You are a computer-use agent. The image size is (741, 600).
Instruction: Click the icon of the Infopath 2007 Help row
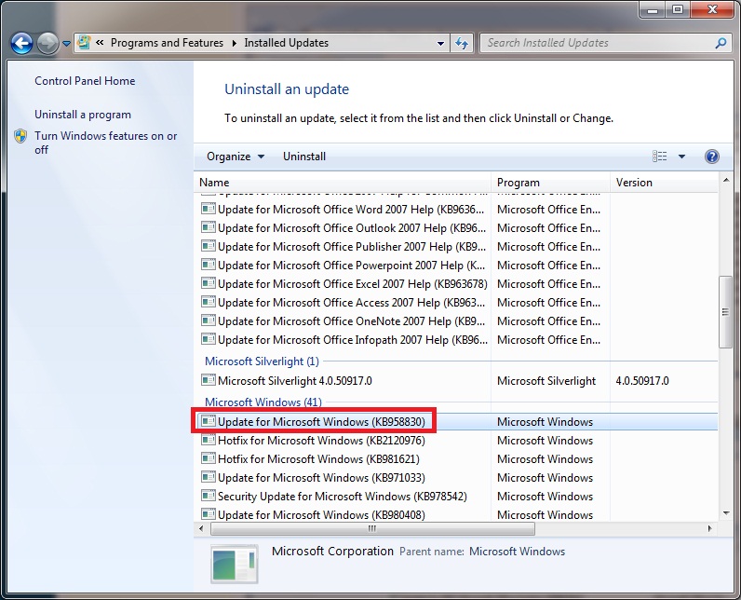coord(208,339)
